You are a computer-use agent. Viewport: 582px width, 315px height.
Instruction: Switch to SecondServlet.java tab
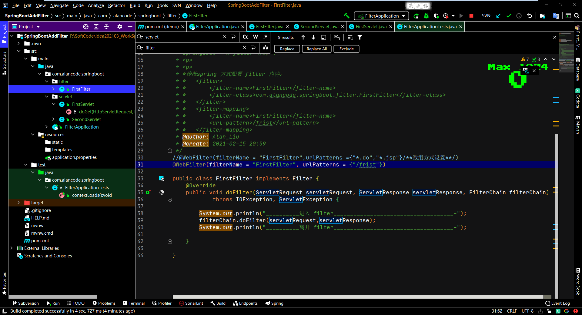(319, 27)
